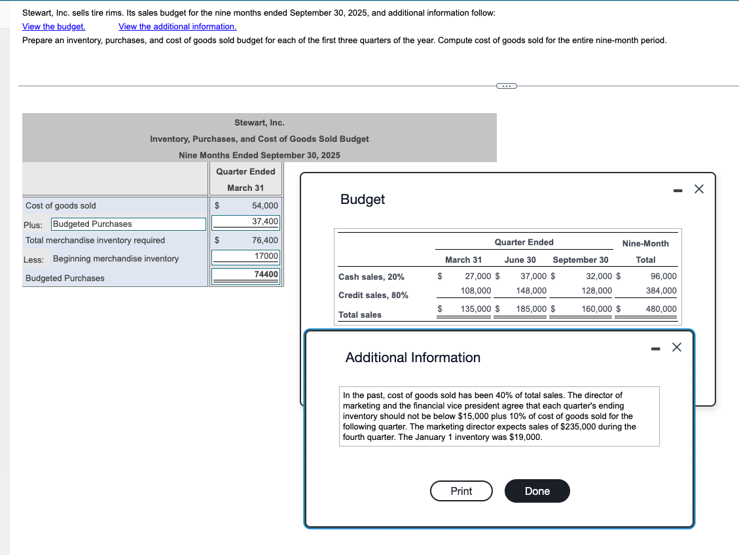Viewport: 739px width, 555px height.
Task: Click the Additional Information instruction text box
Action: (x=499, y=416)
